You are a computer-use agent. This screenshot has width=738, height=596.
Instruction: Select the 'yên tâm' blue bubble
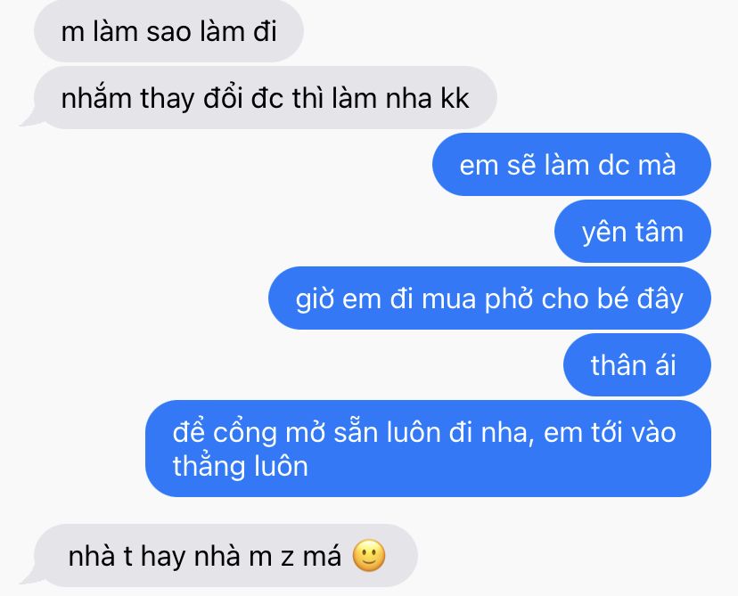point(633,232)
